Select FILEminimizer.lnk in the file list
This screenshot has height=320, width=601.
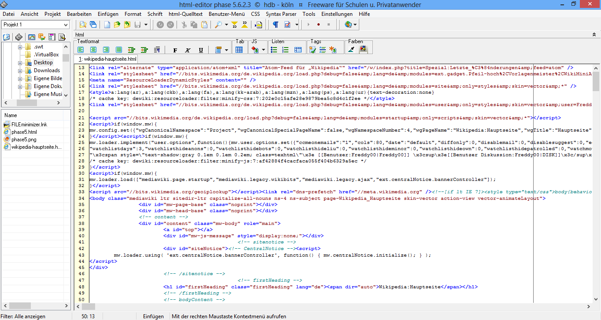(x=29, y=125)
